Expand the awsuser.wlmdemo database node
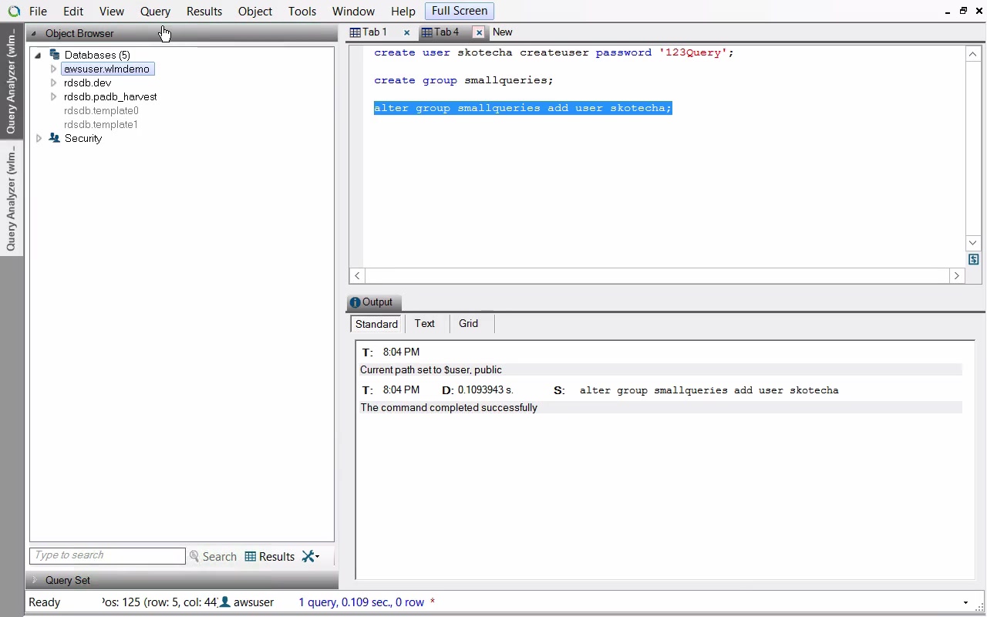Image resolution: width=987 pixels, height=617 pixels. coord(53,69)
